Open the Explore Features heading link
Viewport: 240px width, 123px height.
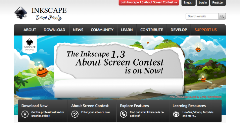point(134,106)
